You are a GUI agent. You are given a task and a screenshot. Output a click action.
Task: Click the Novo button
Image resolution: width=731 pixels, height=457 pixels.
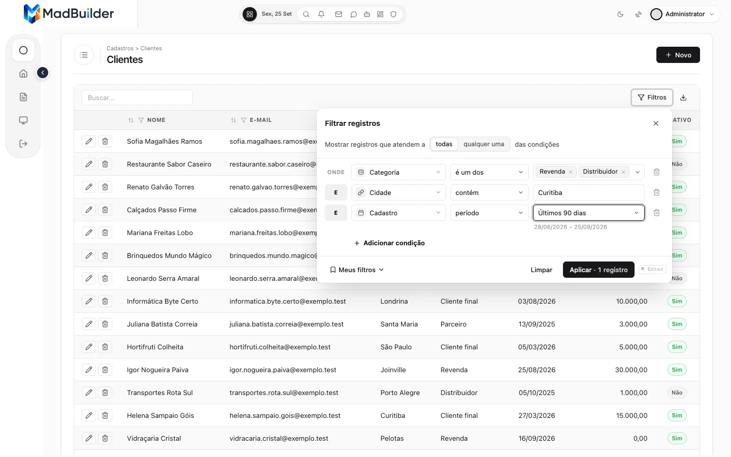tap(678, 55)
